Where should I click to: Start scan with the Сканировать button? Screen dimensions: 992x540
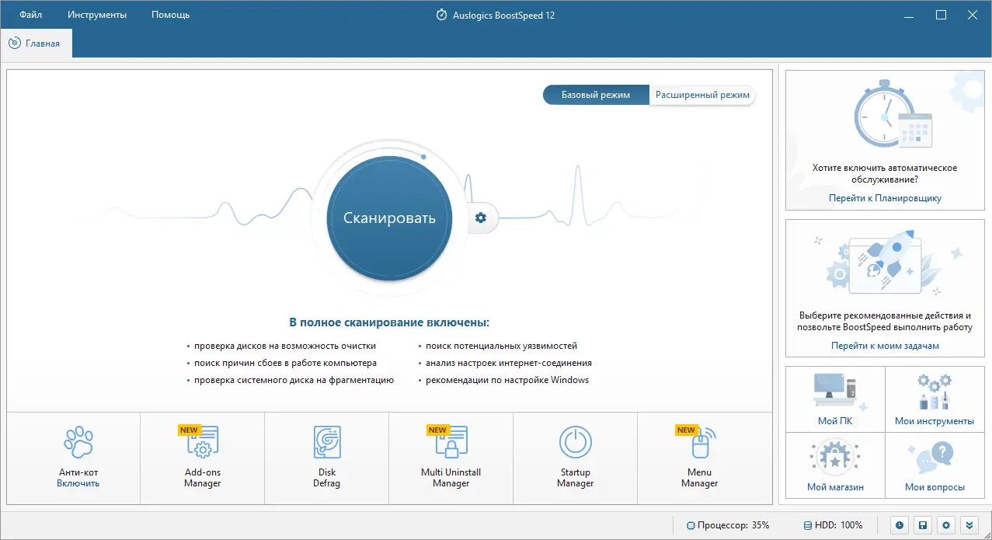[x=389, y=218]
